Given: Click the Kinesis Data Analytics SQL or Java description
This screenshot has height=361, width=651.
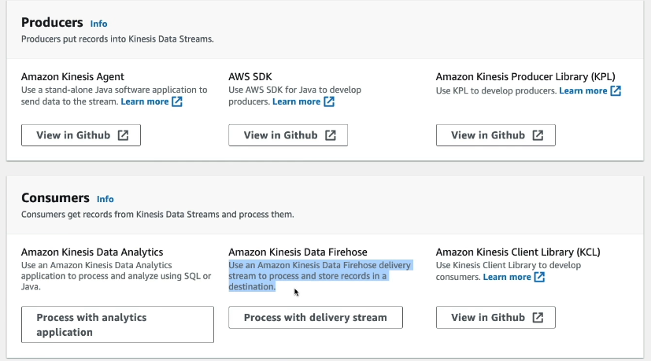Looking at the screenshot, I should pos(117,276).
